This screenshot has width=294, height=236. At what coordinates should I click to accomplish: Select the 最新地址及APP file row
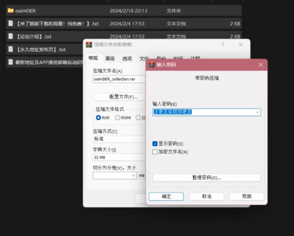coord(45,62)
